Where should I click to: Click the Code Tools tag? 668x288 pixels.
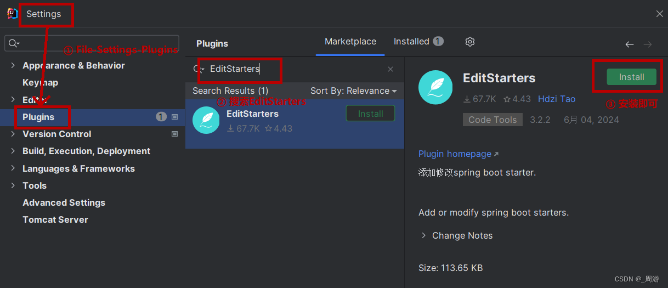click(x=492, y=120)
